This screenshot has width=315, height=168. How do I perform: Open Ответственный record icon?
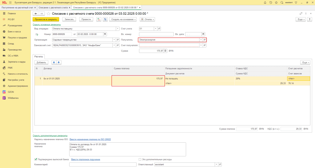pyautogui.click(x=220, y=164)
